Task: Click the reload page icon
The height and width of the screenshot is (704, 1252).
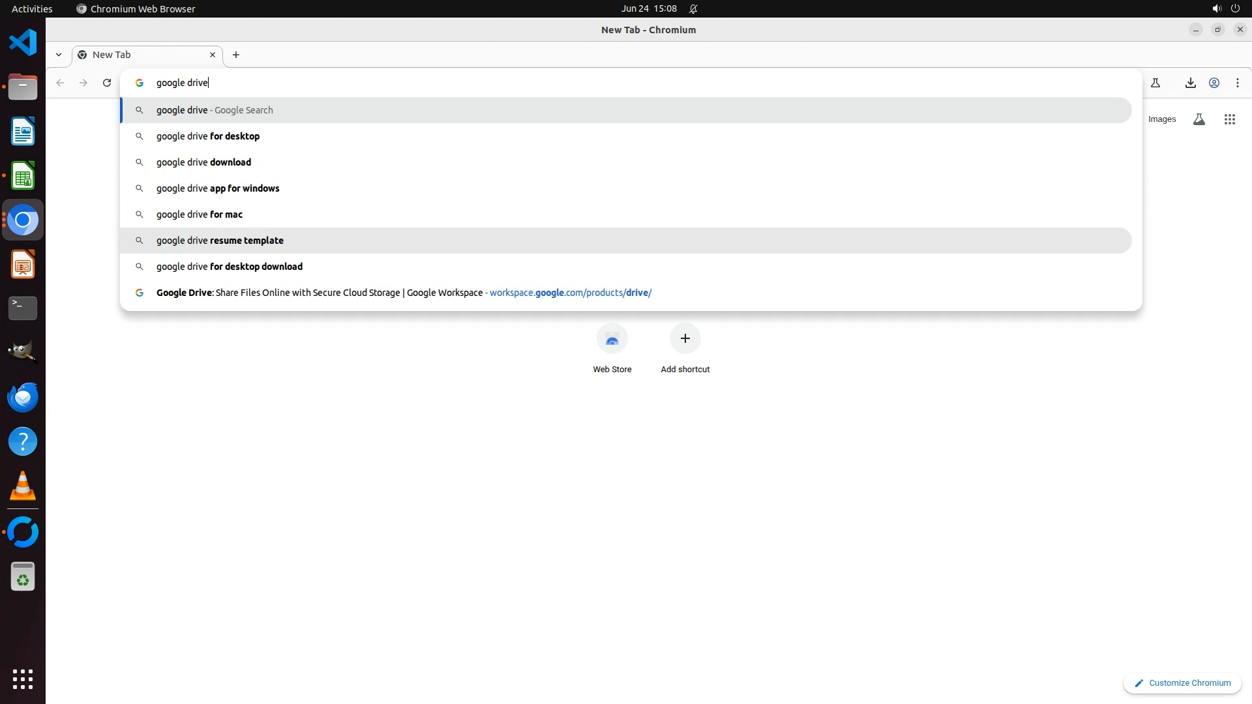Action: coord(107,83)
